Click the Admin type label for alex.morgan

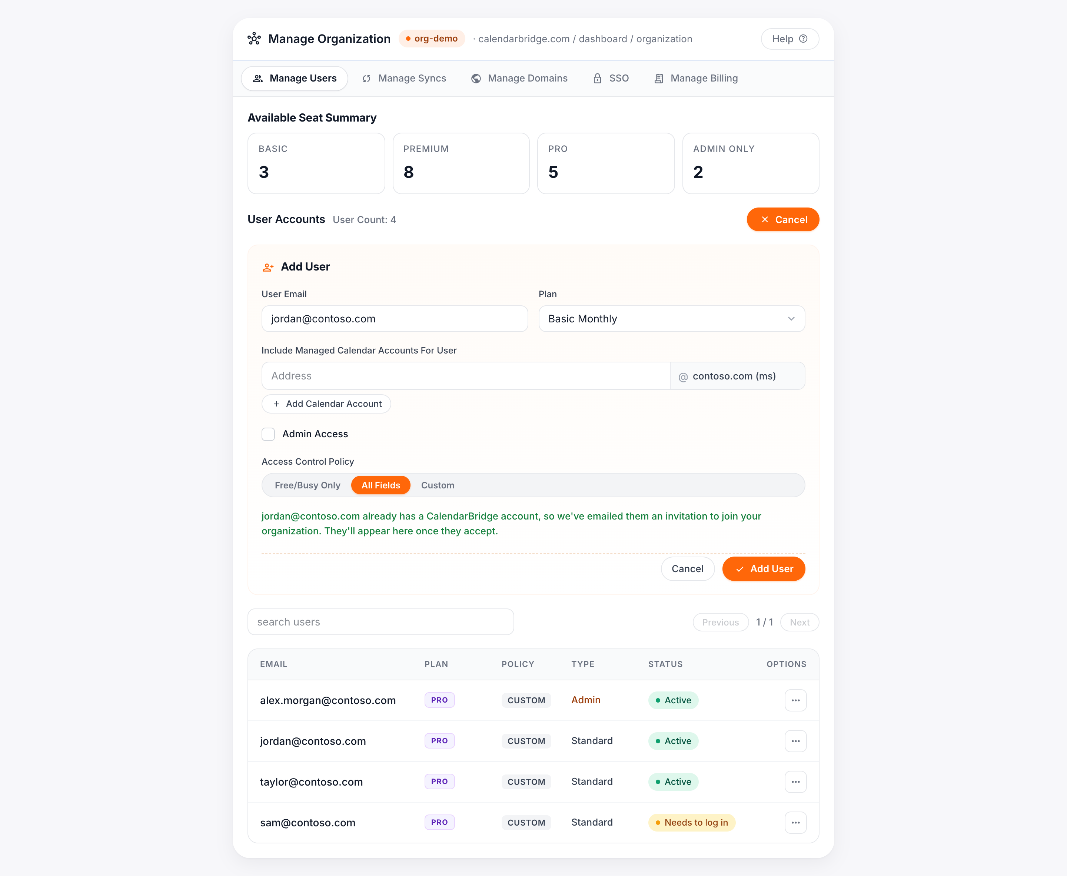[x=586, y=700]
